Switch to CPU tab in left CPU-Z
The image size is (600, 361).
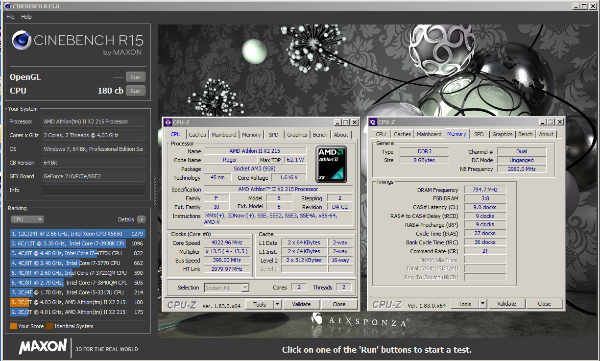[175, 134]
